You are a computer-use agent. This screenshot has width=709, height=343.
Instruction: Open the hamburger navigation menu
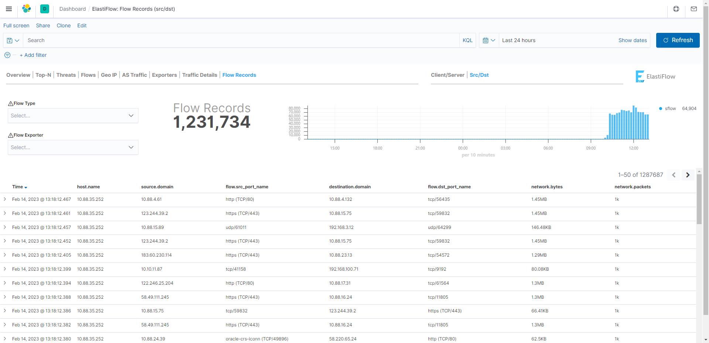click(x=9, y=9)
